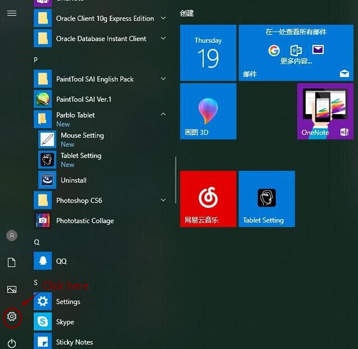Click Oracle Database Instant Client folder icon
This screenshot has width=358, height=349.
click(x=43, y=38)
